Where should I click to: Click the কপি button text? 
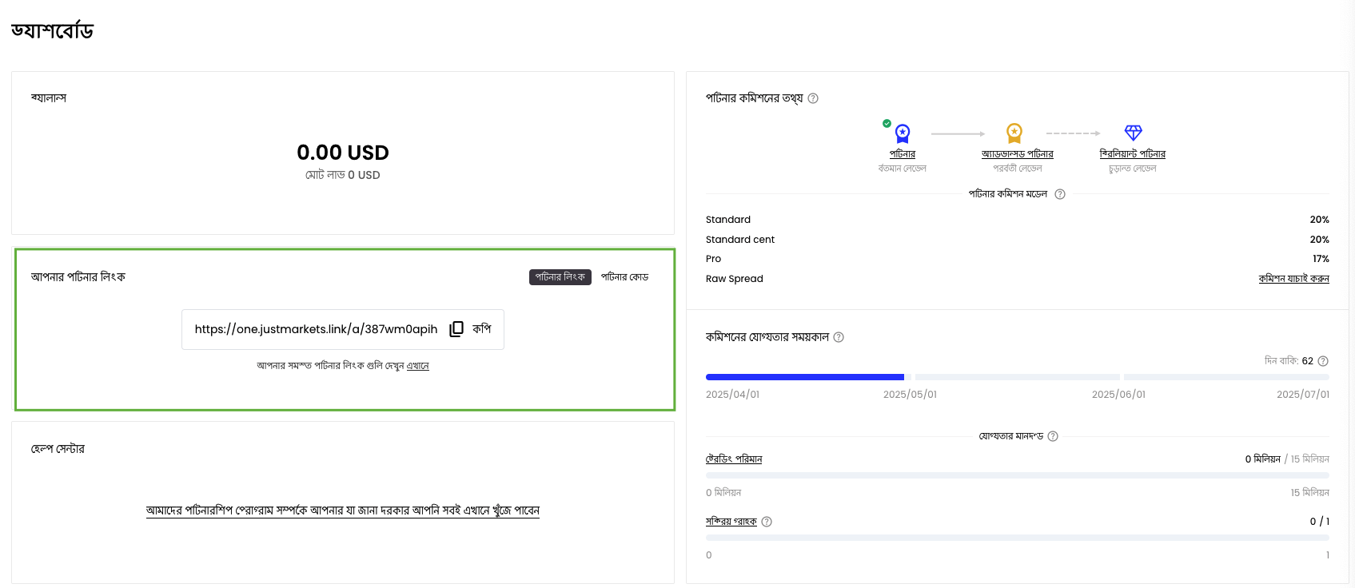point(482,329)
